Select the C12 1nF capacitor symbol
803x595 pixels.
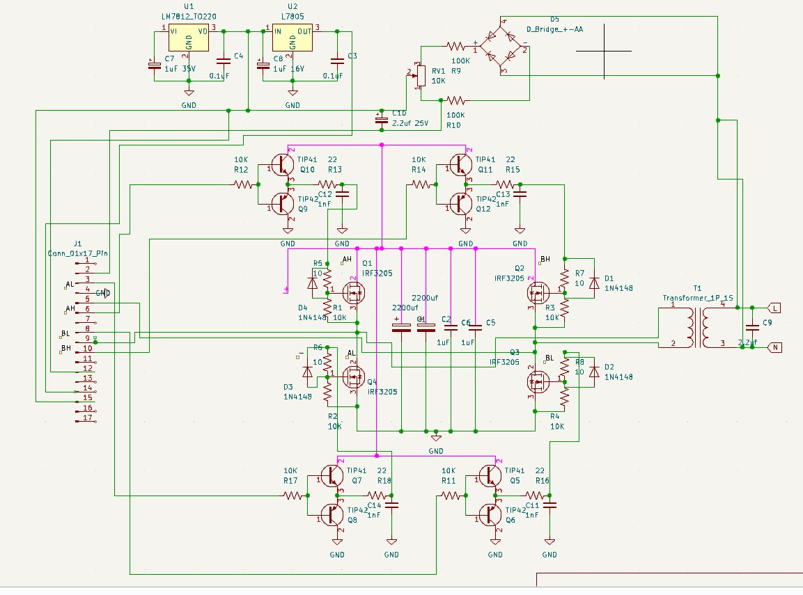pyautogui.click(x=342, y=194)
